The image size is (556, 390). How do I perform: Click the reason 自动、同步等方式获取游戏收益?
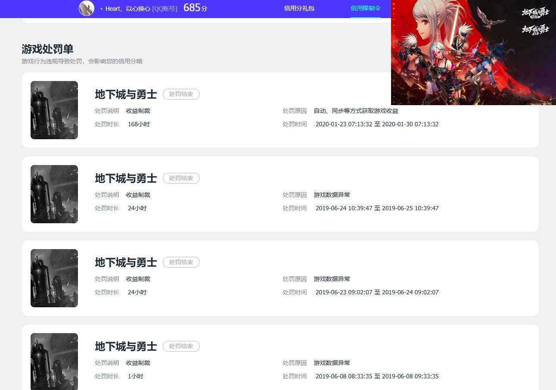[356, 111]
